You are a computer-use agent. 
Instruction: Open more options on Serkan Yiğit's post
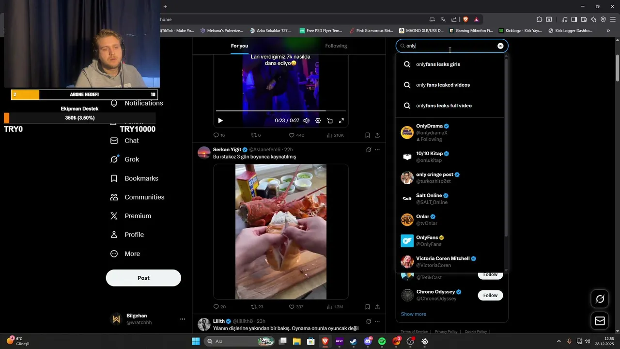(377, 150)
